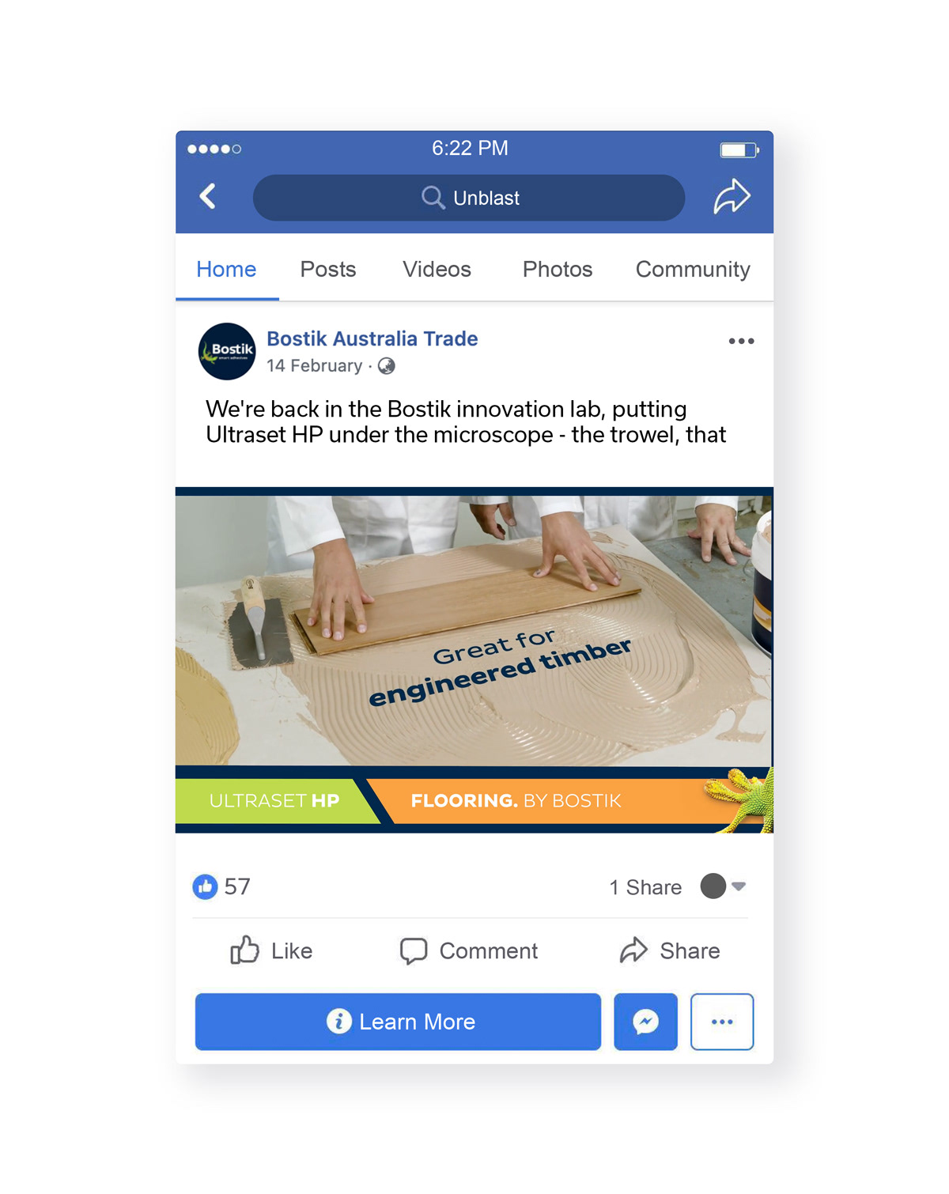The image size is (949, 1194).
Task: Open more actions ellipsis button
Action: point(722,1022)
